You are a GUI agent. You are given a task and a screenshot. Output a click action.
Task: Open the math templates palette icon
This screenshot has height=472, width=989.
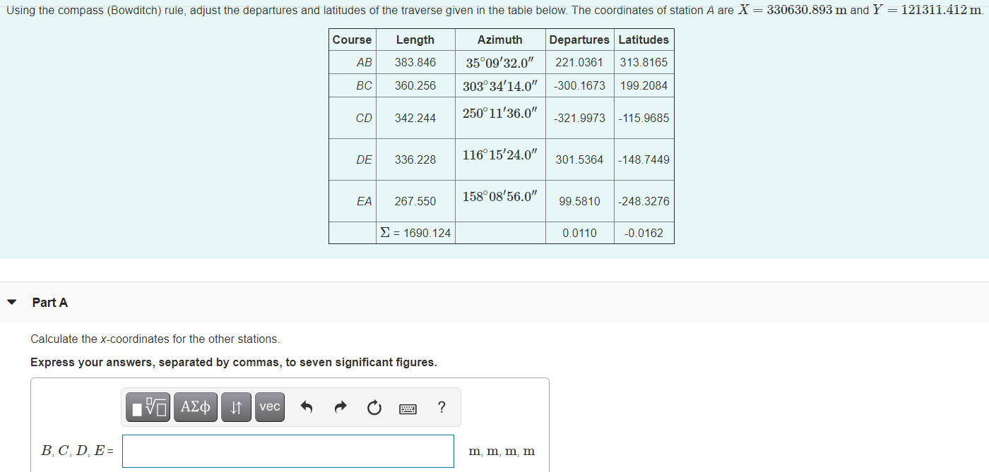(147, 407)
